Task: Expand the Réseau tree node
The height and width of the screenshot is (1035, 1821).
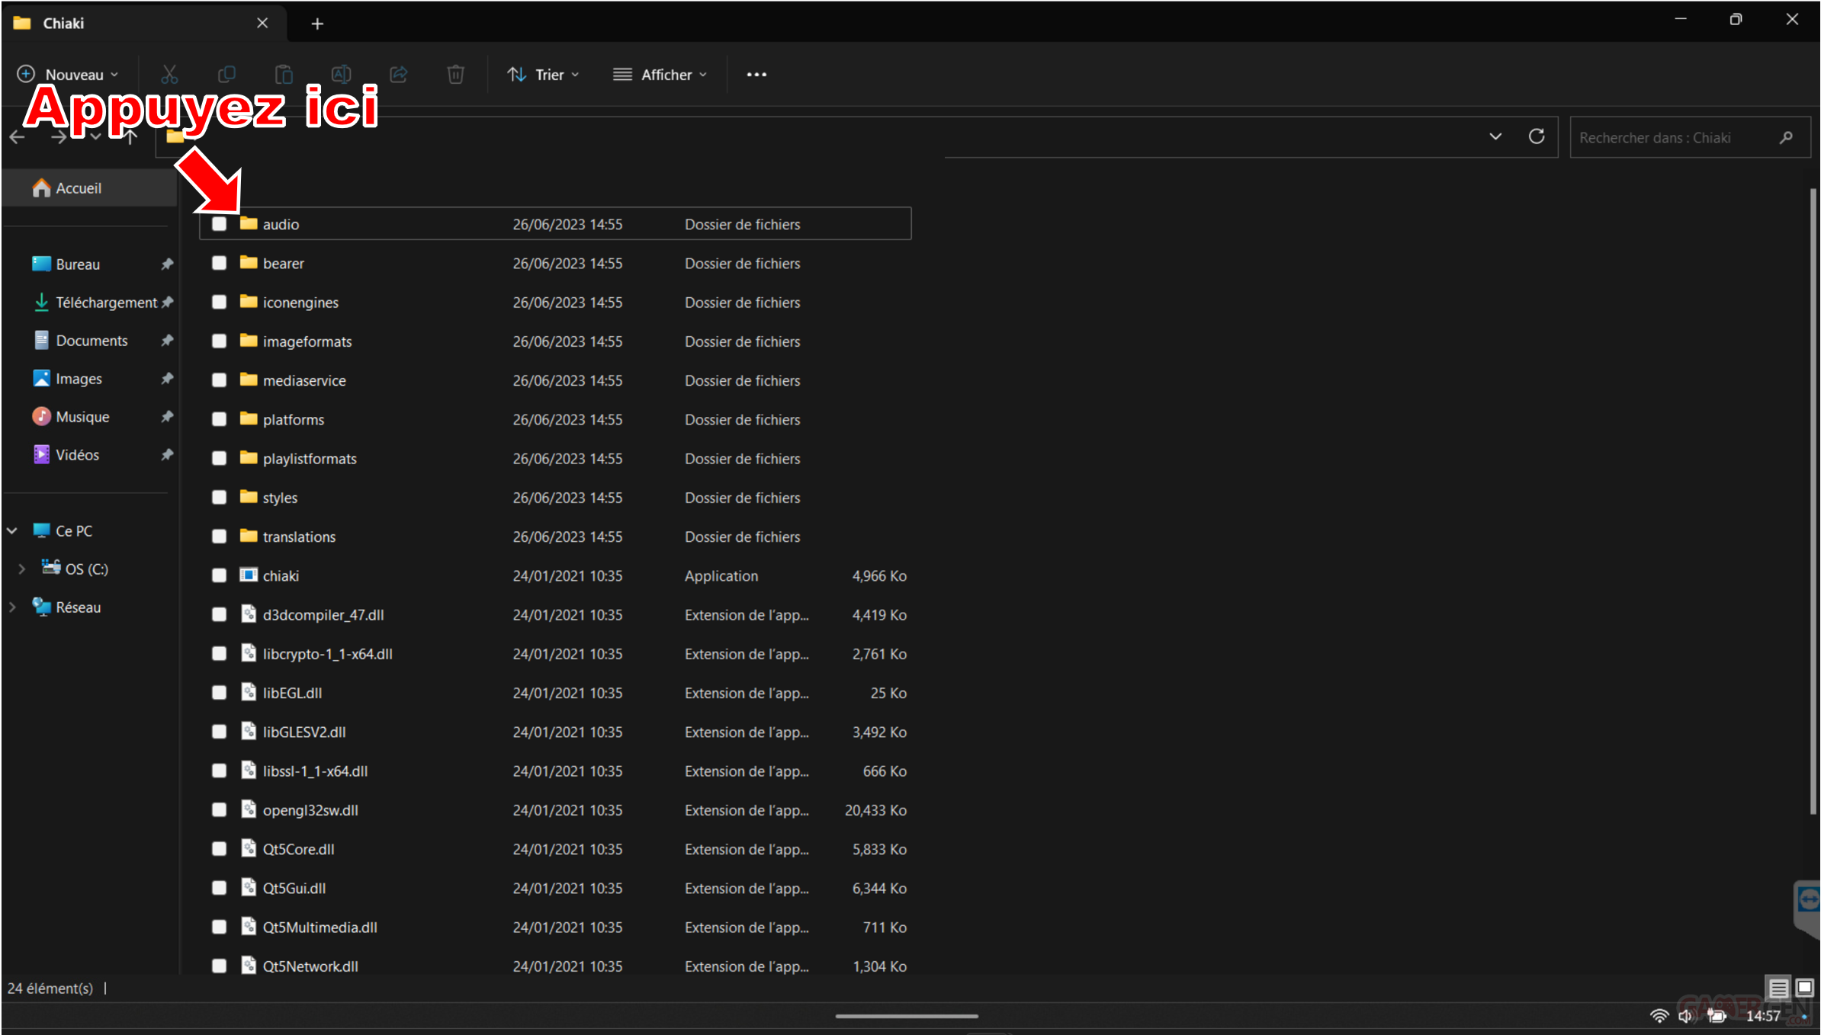Action: click(12, 607)
